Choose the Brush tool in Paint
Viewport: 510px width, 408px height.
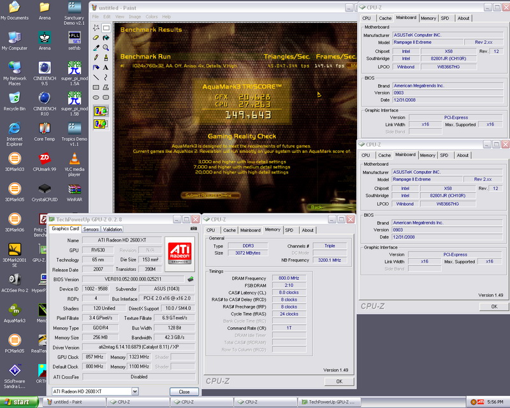106,57
